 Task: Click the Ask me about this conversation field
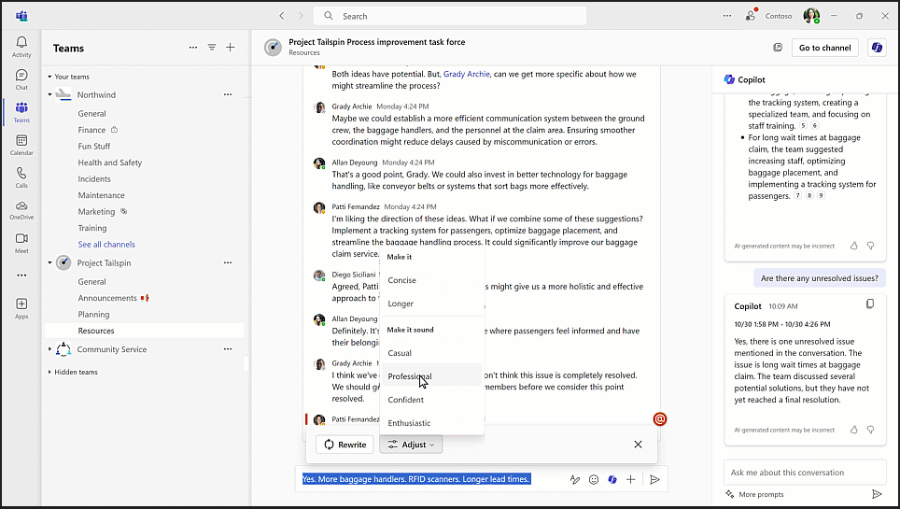[x=803, y=473]
